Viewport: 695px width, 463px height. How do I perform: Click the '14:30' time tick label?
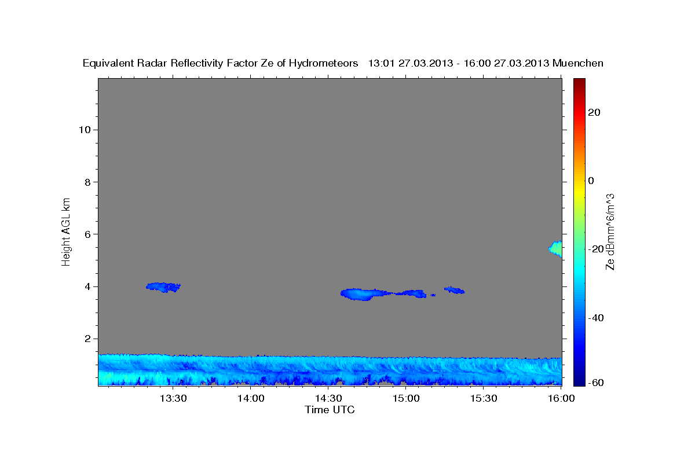tap(328, 398)
